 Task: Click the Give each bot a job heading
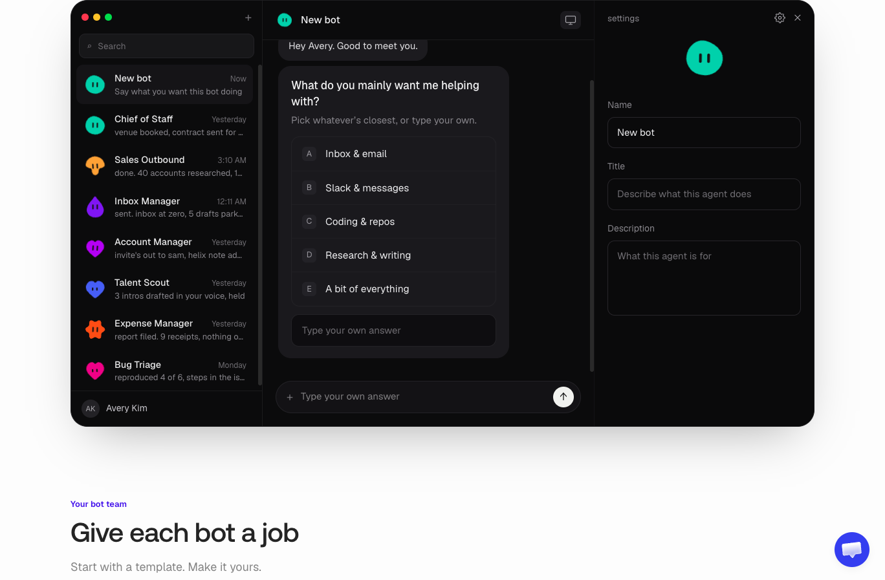pos(184,533)
